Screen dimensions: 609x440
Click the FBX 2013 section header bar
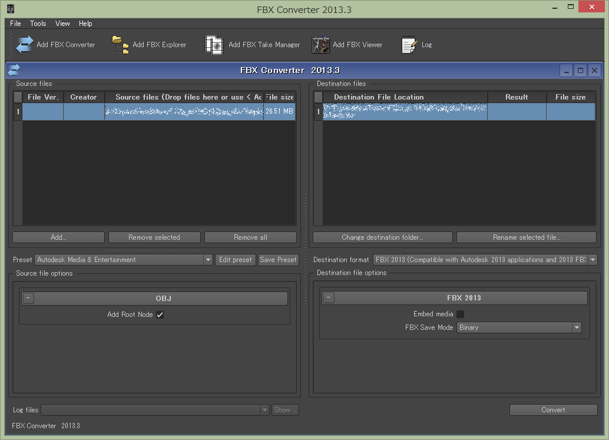tap(455, 298)
